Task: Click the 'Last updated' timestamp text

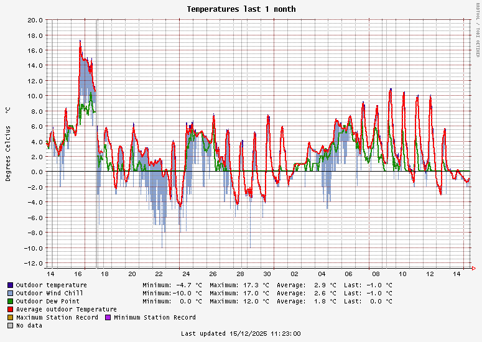Action: [241, 334]
